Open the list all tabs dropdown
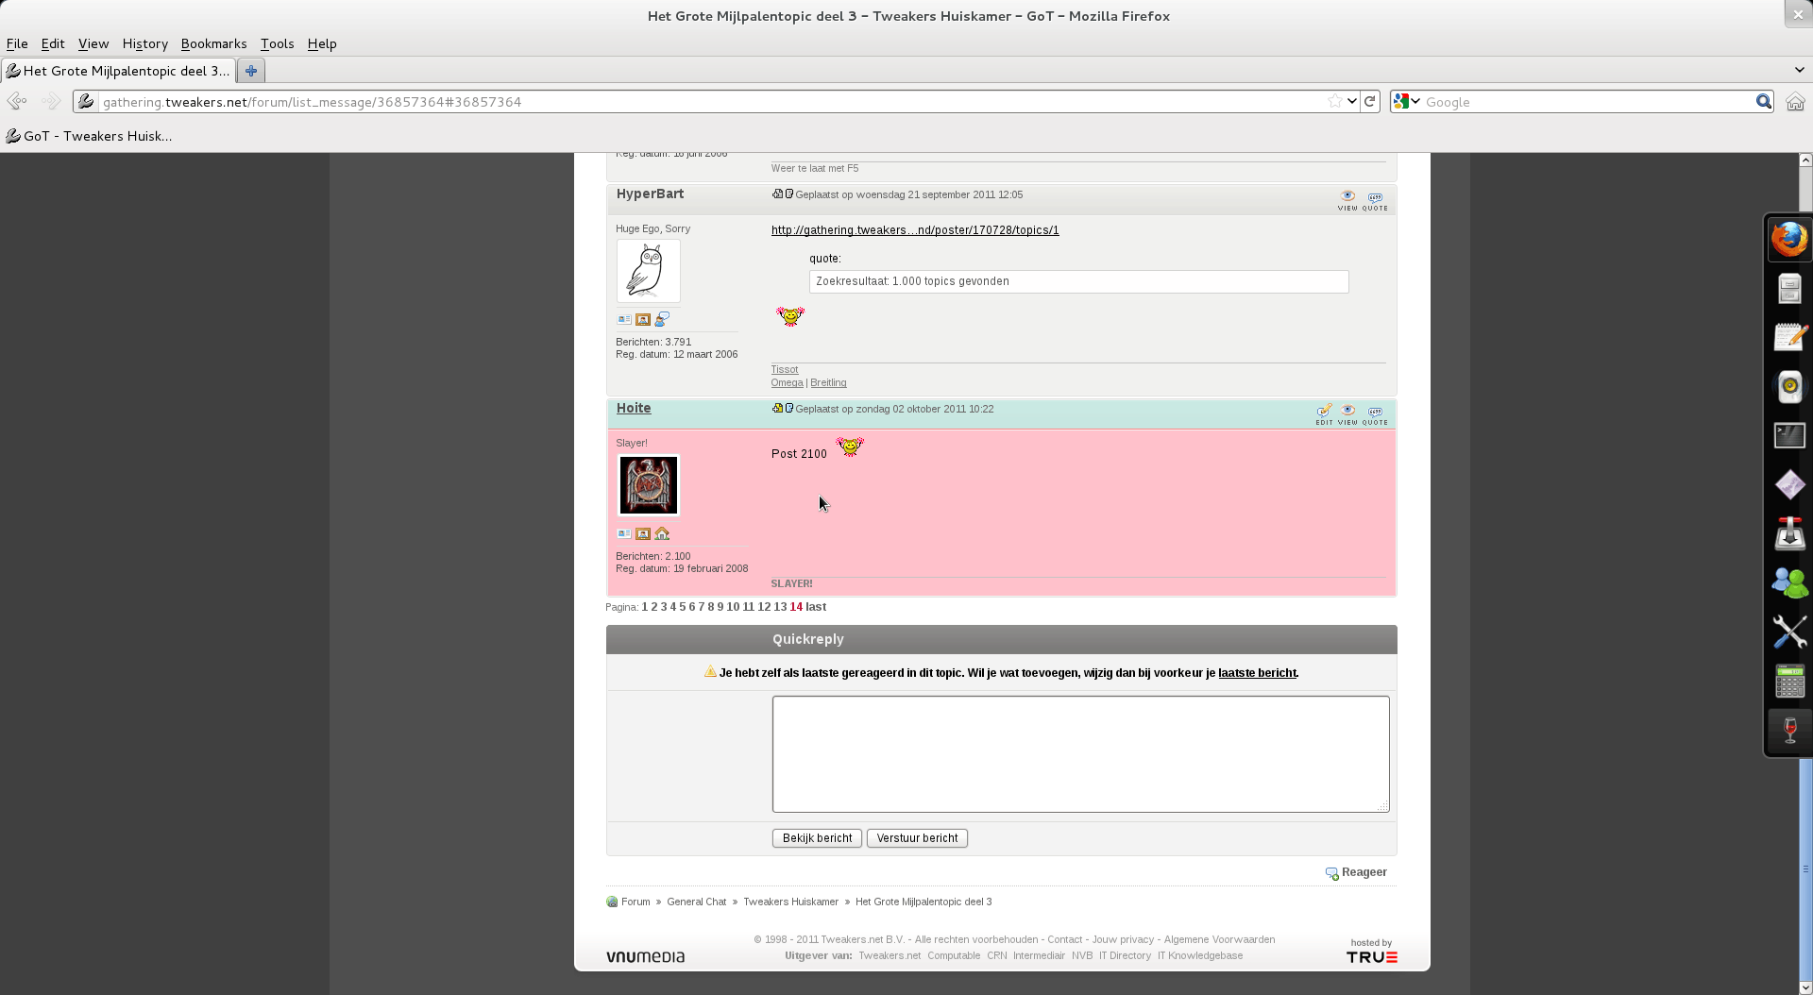This screenshot has height=995, width=1813. 1799,70
